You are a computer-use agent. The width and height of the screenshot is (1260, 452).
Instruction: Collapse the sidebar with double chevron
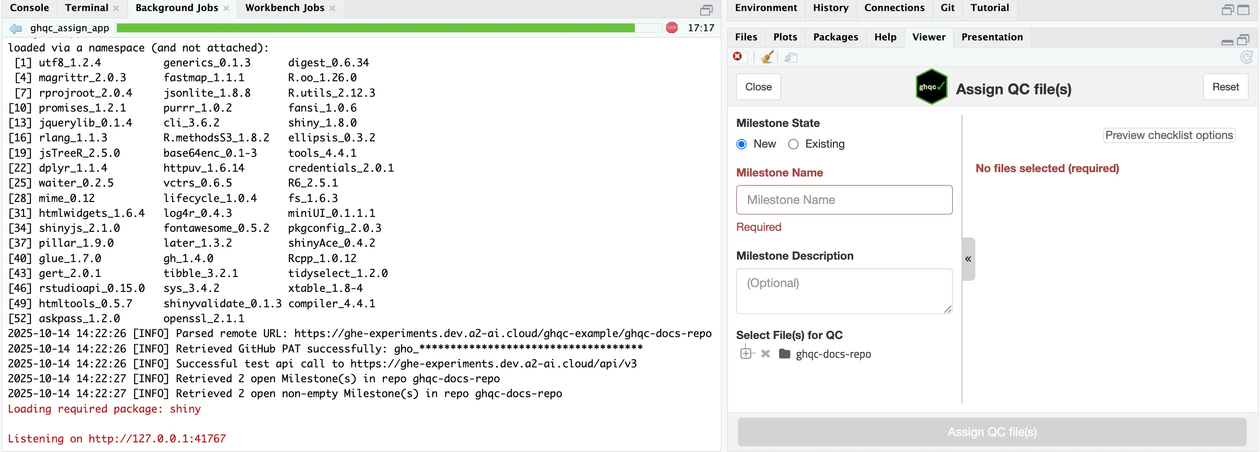coord(968,259)
